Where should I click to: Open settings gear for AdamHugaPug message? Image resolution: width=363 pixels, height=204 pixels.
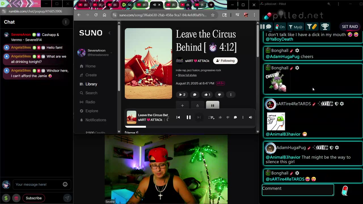(x=337, y=148)
